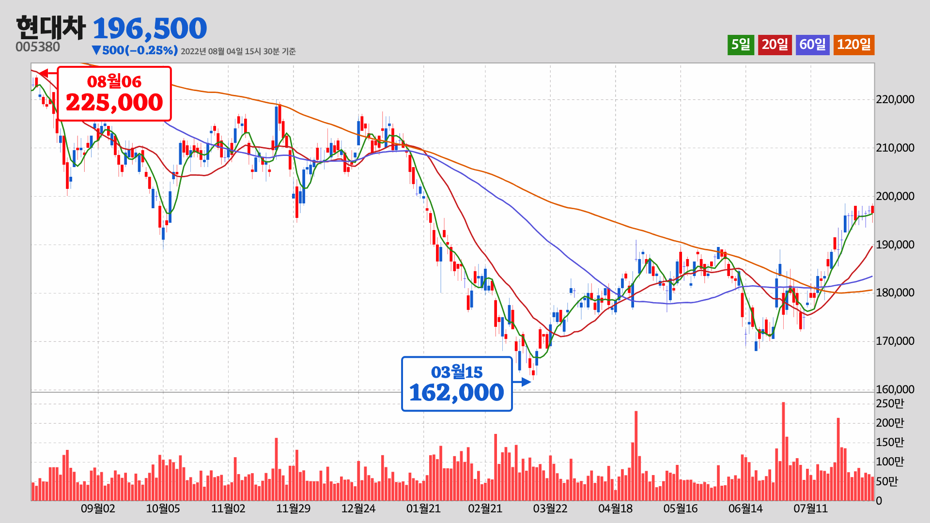This screenshot has height=523, width=930.
Task: Click the 160,000 price axis label
Action: (x=895, y=389)
